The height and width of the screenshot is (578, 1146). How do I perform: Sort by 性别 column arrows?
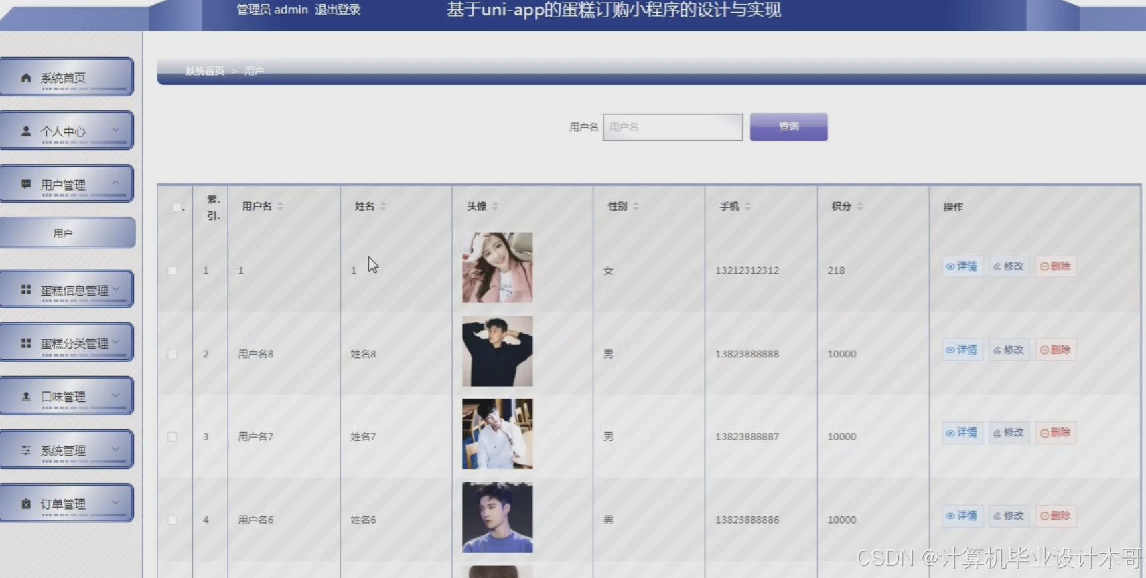(636, 206)
